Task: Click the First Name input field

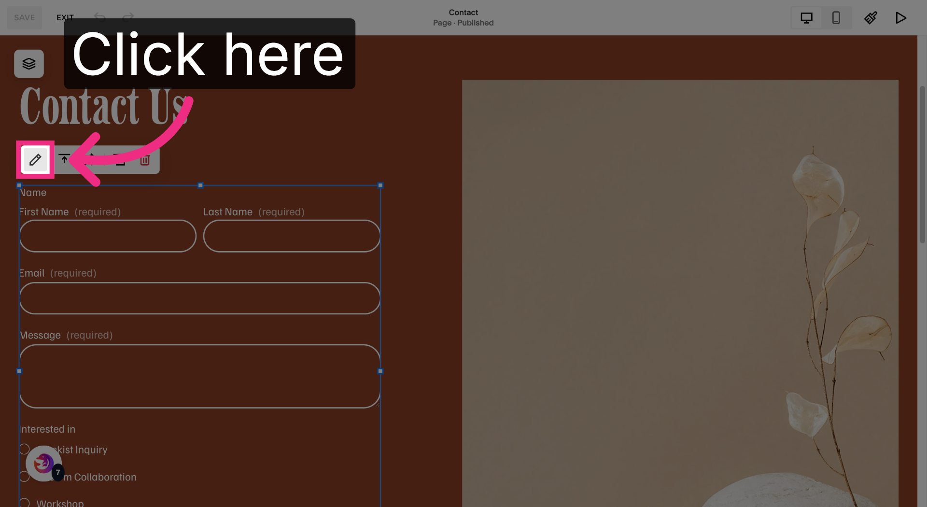Action: 108,236
